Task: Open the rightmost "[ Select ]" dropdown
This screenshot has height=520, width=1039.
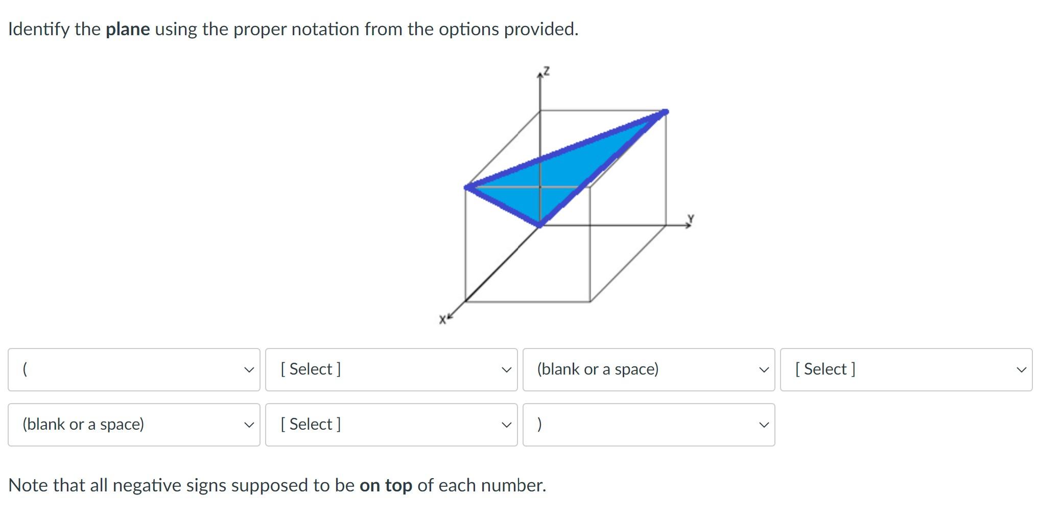Action: (x=907, y=369)
